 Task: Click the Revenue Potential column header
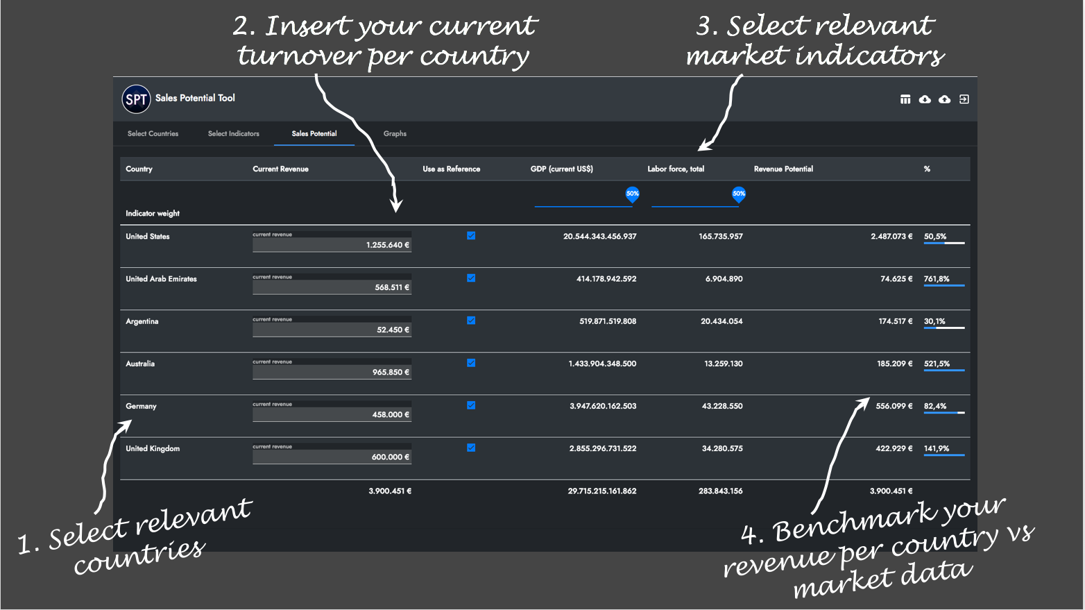click(783, 169)
